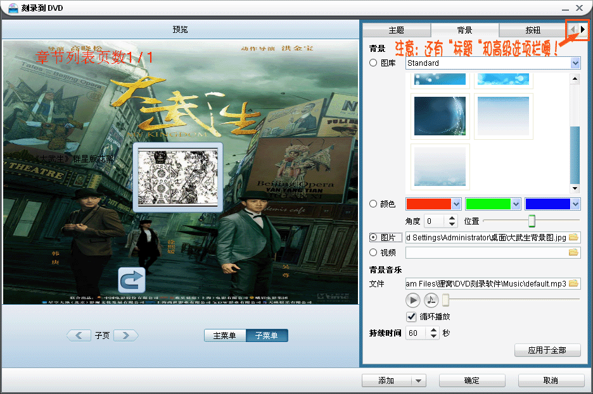This screenshot has height=394, width=593.
Task: Click the chapter video thumbnail in preview
Action: (x=178, y=178)
